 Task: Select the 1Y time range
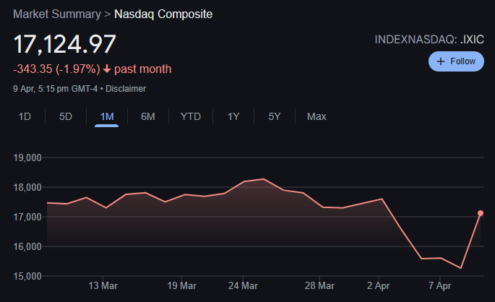(x=233, y=116)
